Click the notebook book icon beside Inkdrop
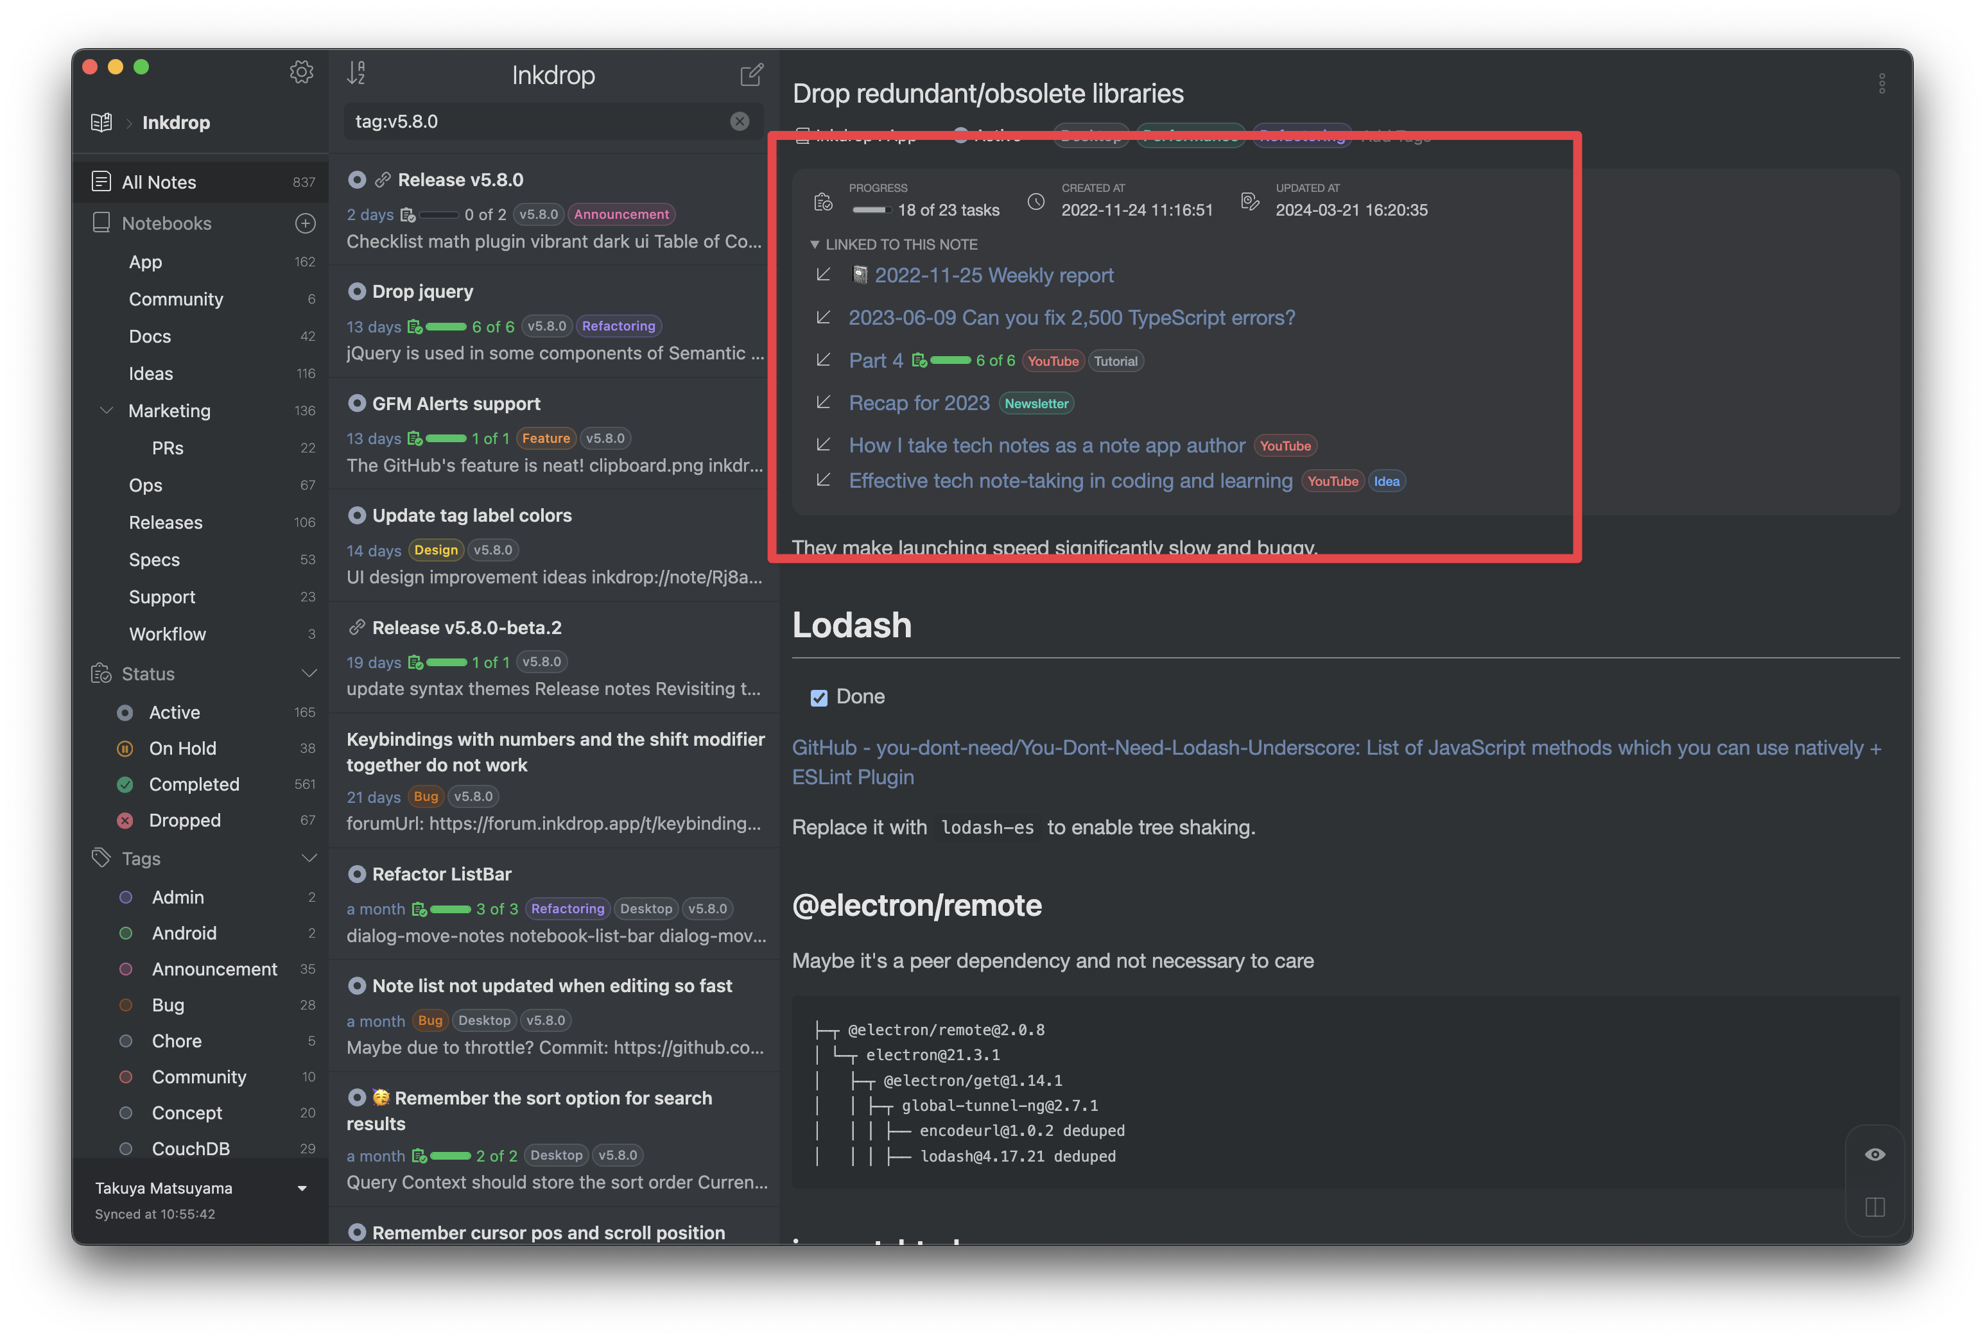 101,122
